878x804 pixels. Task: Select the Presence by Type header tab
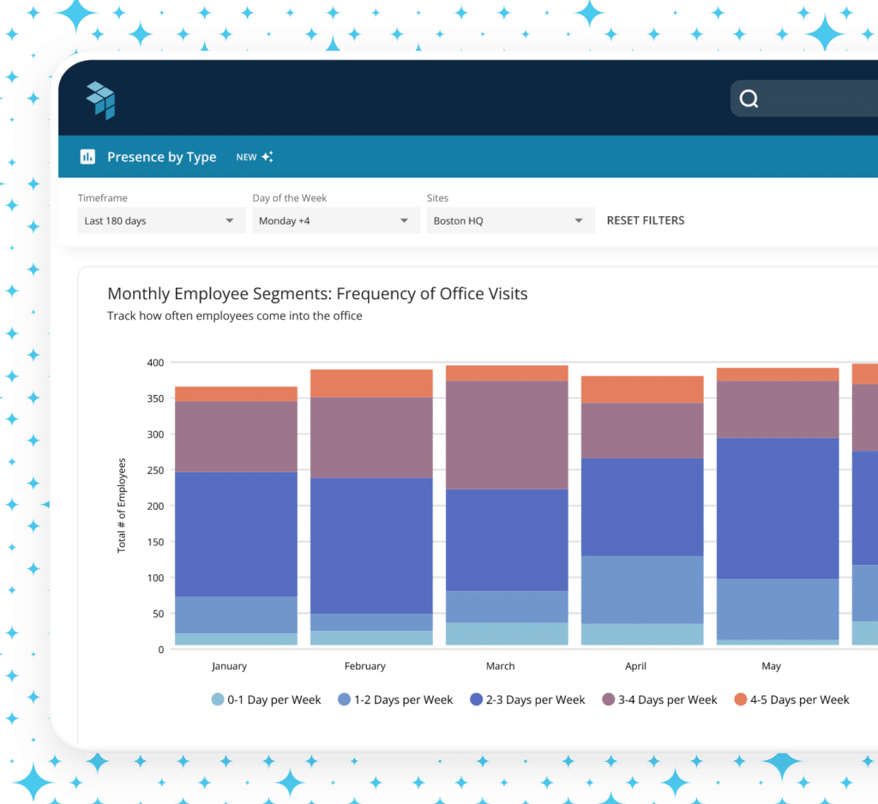click(x=162, y=156)
